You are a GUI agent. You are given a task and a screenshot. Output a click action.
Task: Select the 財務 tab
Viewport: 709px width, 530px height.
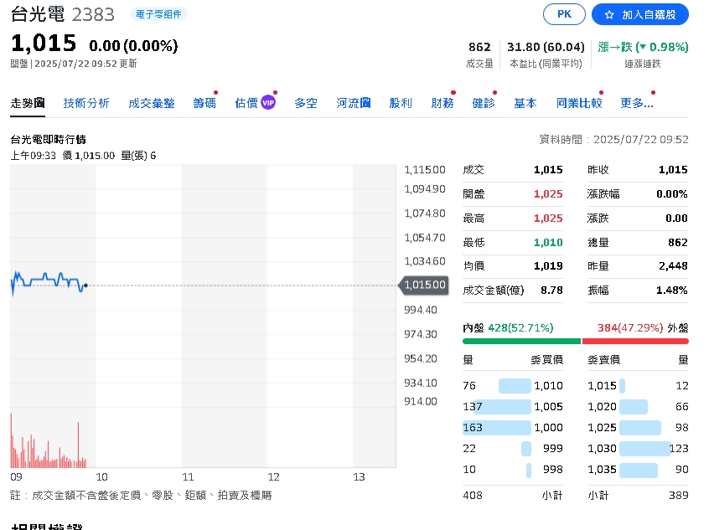click(442, 102)
